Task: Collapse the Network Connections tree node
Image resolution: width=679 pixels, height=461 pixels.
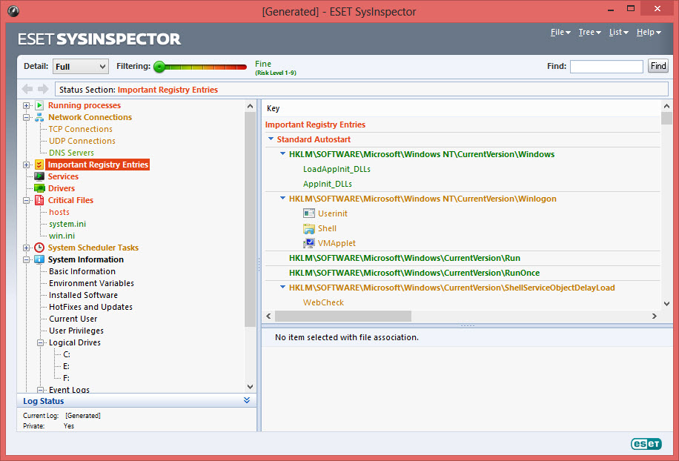Action: [27, 117]
